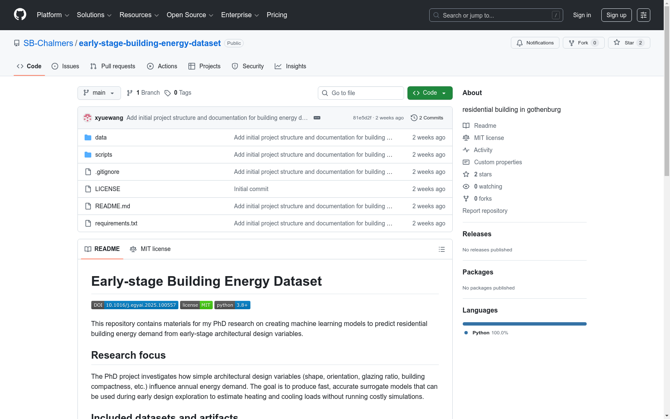This screenshot has width=670, height=419.
Task: Select the Code tab
Action: 29,66
